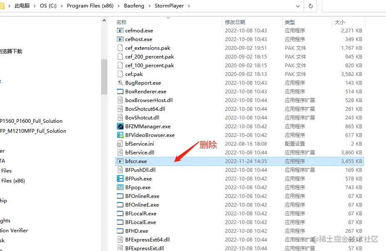Select the tion Verifier item in navigation pane
386x251 pixels.
coord(14,230)
